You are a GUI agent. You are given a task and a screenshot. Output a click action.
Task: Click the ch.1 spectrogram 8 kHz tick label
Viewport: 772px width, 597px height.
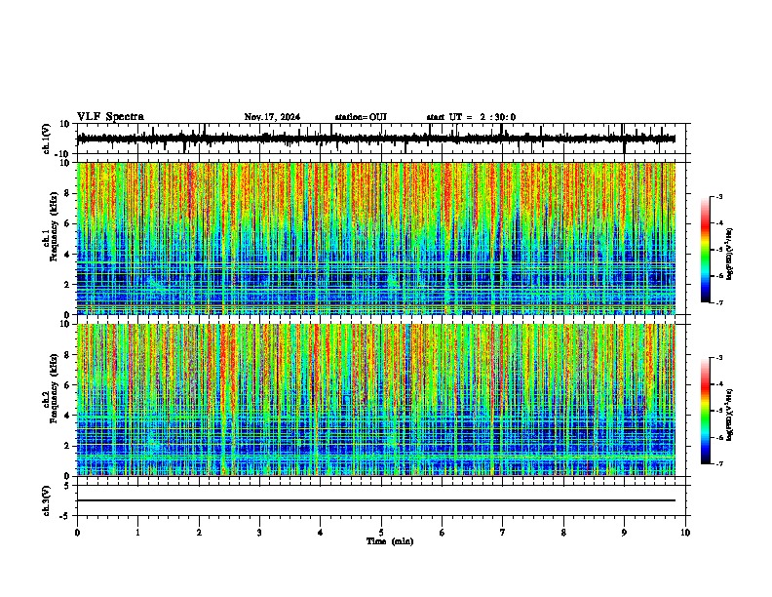[x=67, y=193]
